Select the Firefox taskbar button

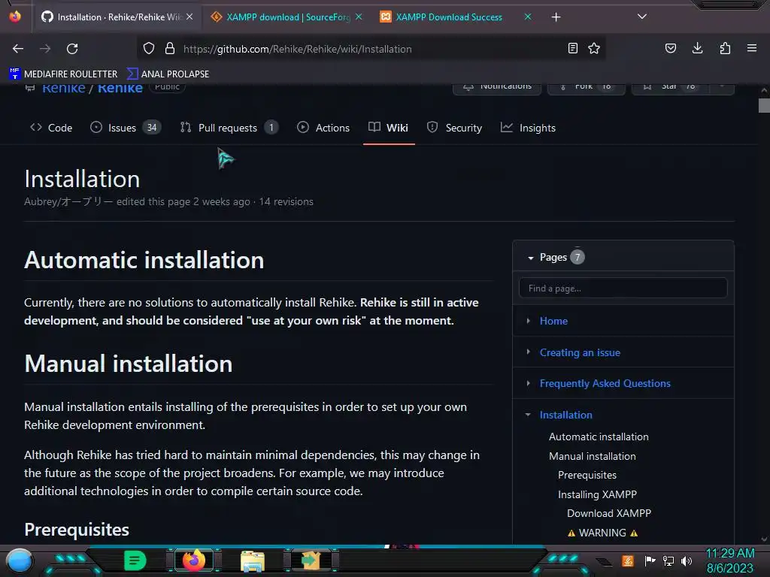pos(194,560)
